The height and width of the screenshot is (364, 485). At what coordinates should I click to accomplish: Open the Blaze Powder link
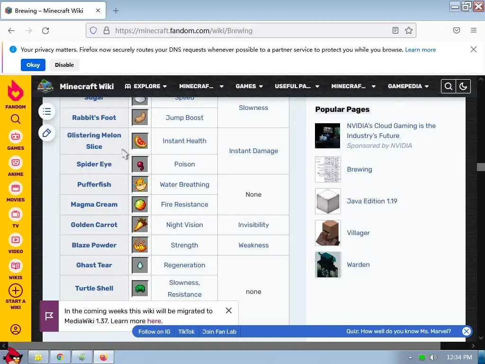point(94,245)
